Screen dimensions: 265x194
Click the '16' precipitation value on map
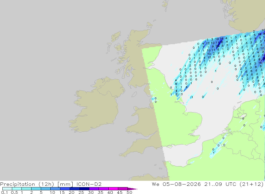tap(222, 39)
